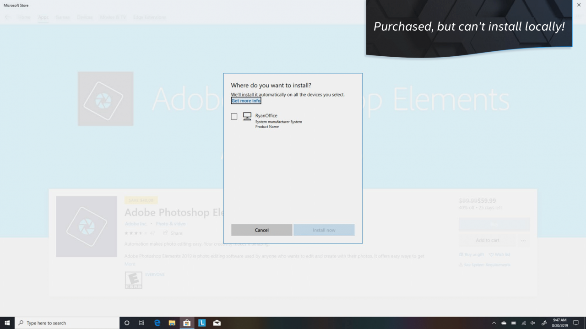Click the Photoshop Elements product thumbnail

(87, 227)
